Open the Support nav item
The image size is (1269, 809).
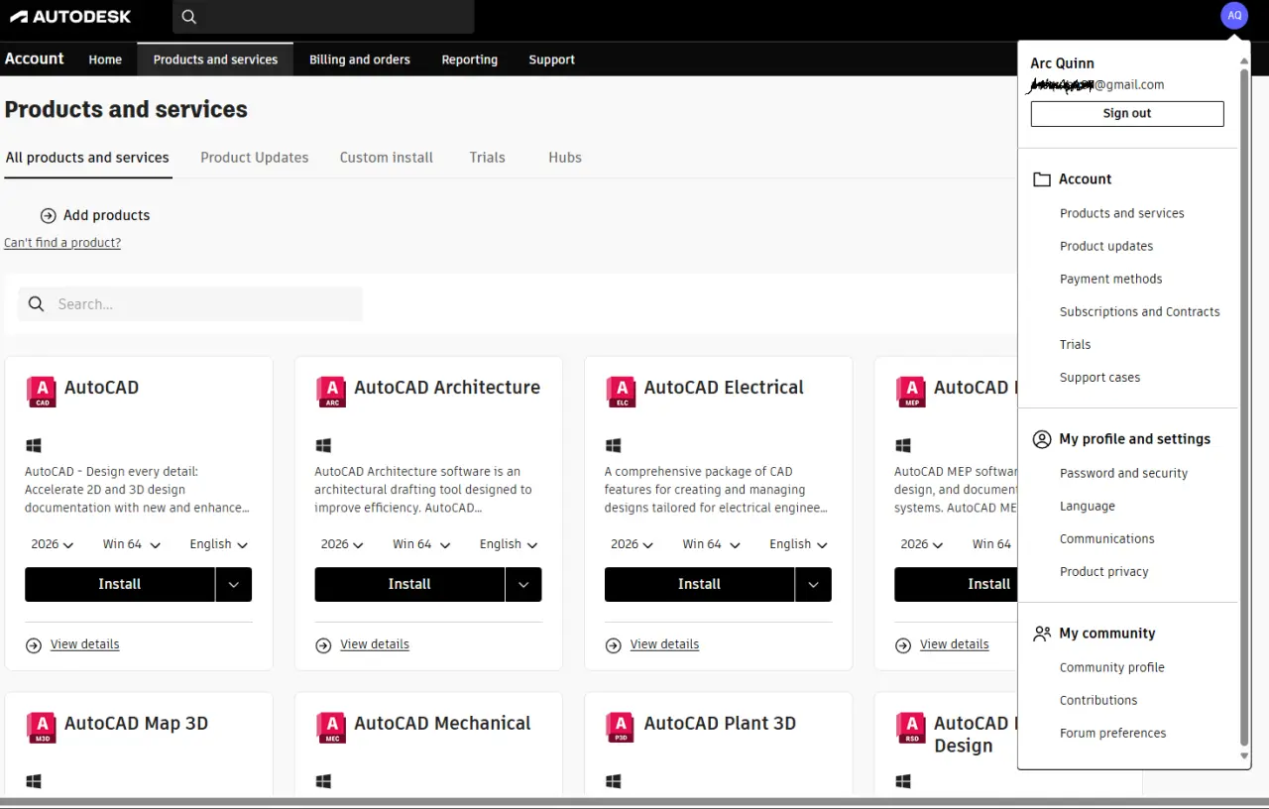[x=552, y=59]
